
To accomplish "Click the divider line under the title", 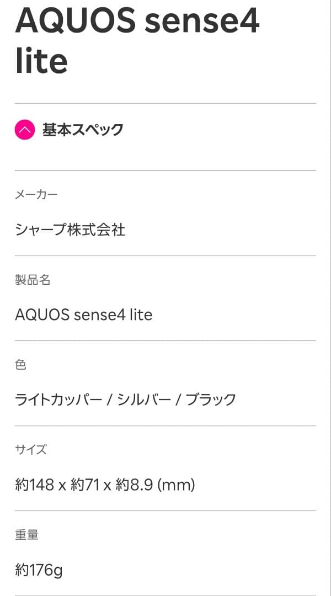I will [x=165, y=102].
